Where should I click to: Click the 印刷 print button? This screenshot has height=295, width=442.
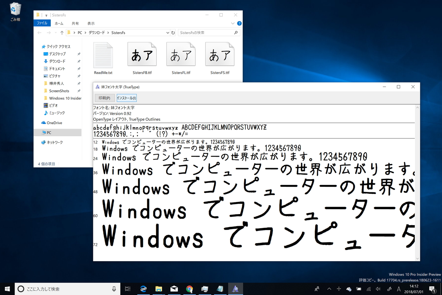pos(104,98)
